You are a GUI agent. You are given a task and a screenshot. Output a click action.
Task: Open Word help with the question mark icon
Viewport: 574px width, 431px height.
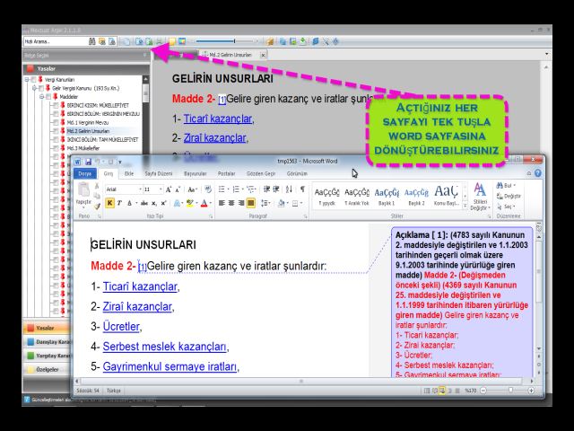pyautogui.click(x=538, y=173)
